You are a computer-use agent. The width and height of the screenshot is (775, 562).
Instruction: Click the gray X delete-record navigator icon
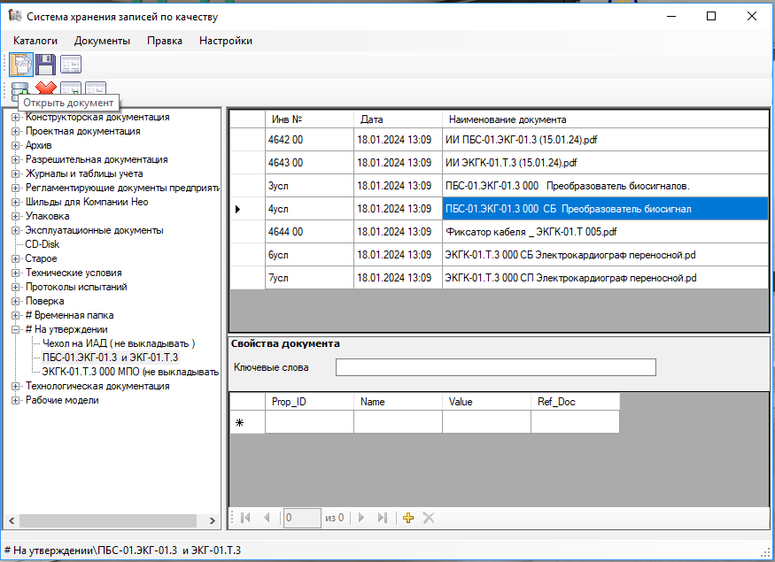(429, 518)
